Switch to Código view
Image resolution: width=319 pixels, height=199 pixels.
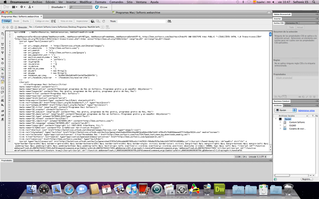pyautogui.click(x=7, y=21)
